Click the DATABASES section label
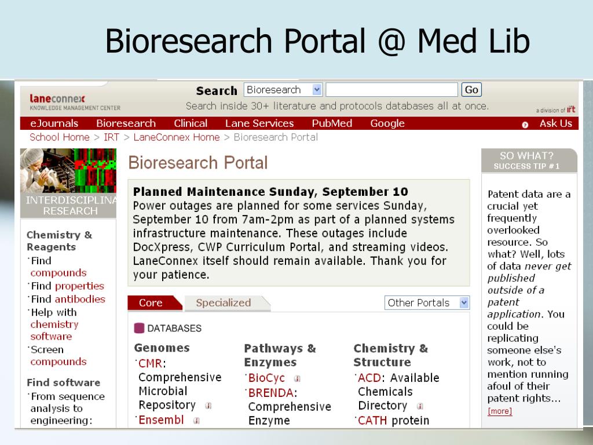 pyautogui.click(x=174, y=329)
